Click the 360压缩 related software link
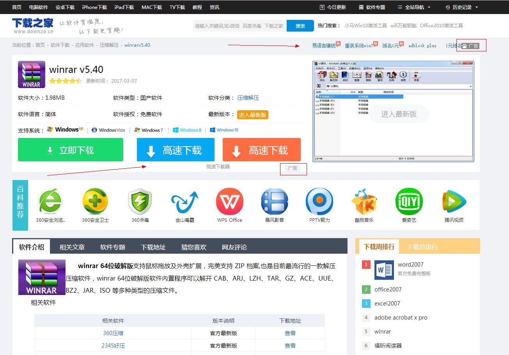This screenshot has height=355, width=509. (x=113, y=333)
